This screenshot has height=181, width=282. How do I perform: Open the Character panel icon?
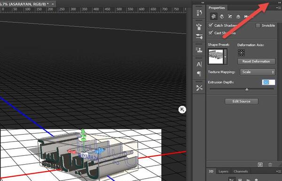click(x=199, y=64)
